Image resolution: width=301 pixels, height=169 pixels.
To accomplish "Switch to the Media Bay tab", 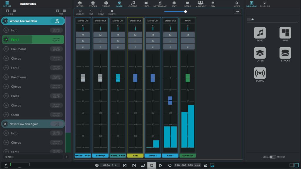I will [x=252, y=4].
